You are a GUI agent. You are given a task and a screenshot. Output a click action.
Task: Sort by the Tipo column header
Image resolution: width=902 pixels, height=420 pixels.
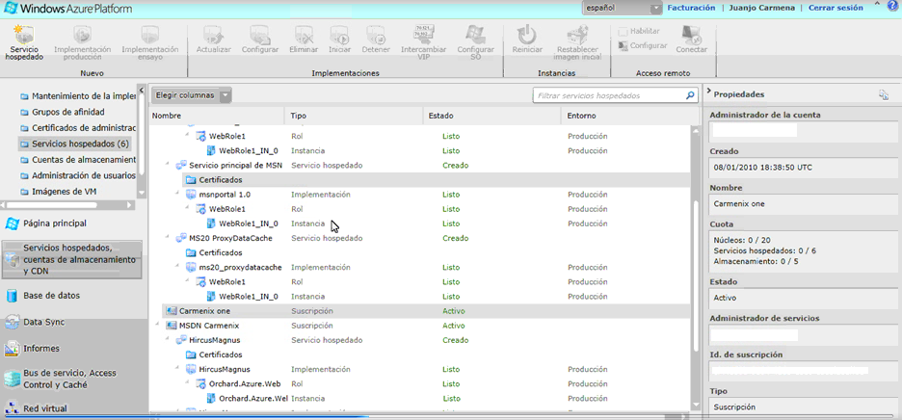(354, 116)
